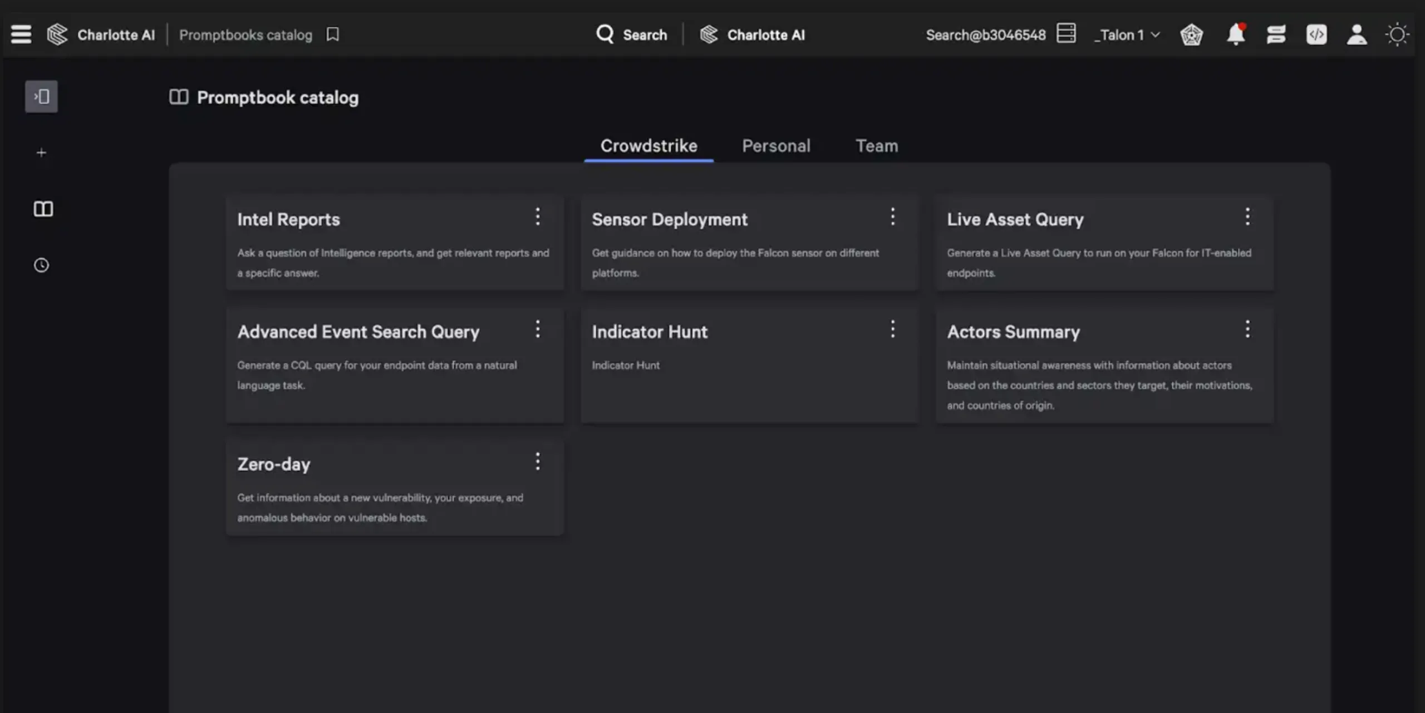Open promptbook catalog book icon in sidebar
The width and height of the screenshot is (1425, 713).
point(43,209)
